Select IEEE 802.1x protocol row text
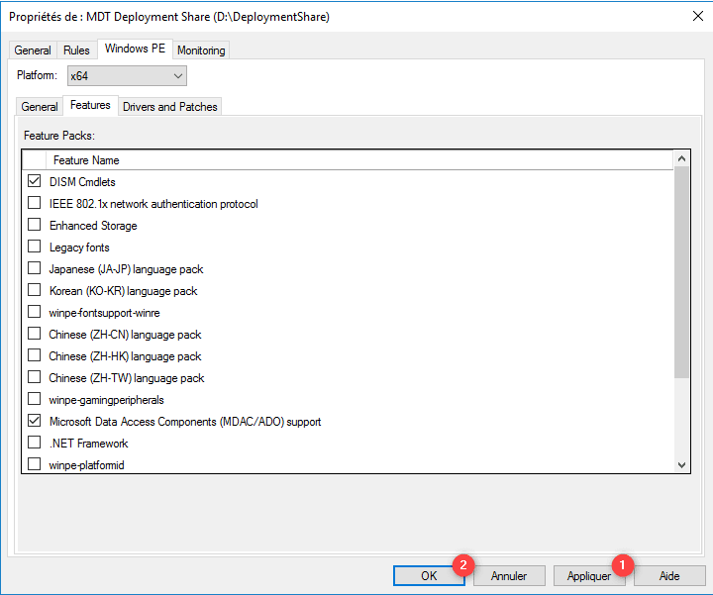The image size is (713, 595). click(153, 204)
